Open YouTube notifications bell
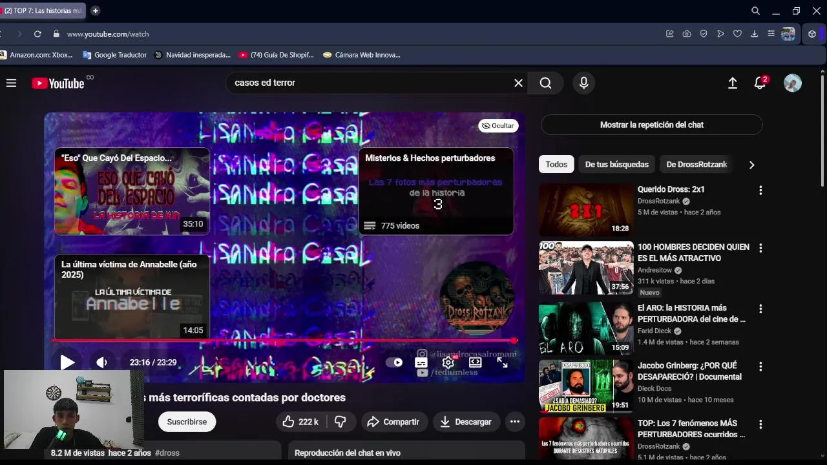This screenshot has height=465, width=827. pos(760,83)
